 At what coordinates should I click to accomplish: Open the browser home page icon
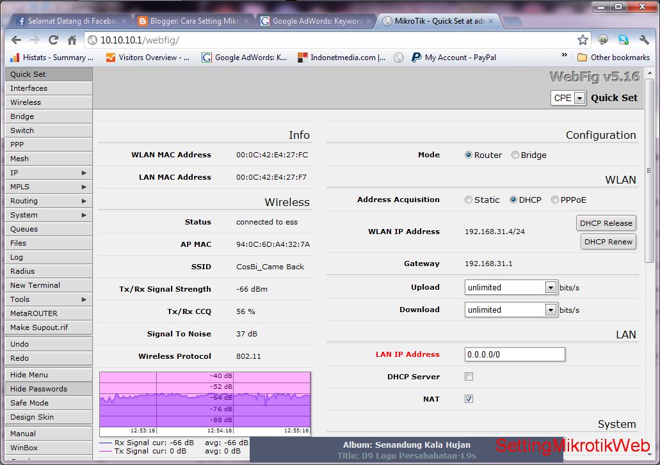pos(70,39)
